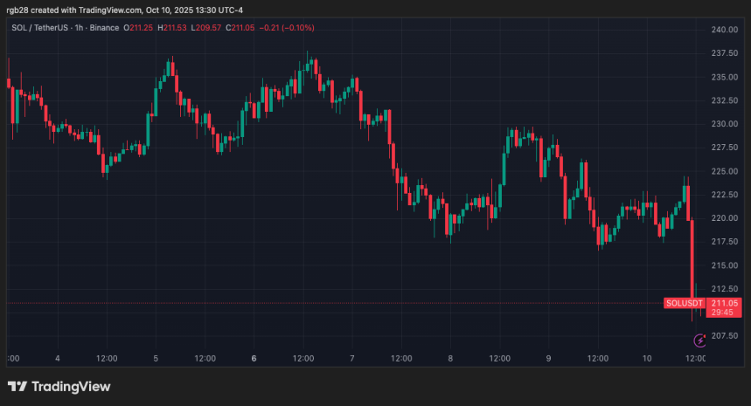The image size is (751, 406).
Task: Click the large red final candle body
Action: [x=692, y=260]
